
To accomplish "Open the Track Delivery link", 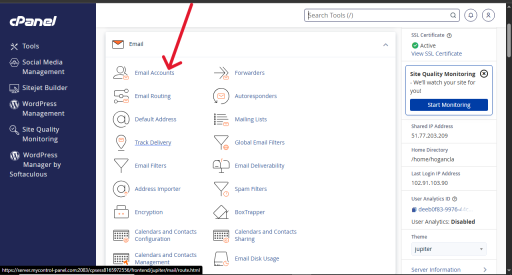I will pyautogui.click(x=153, y=142).
